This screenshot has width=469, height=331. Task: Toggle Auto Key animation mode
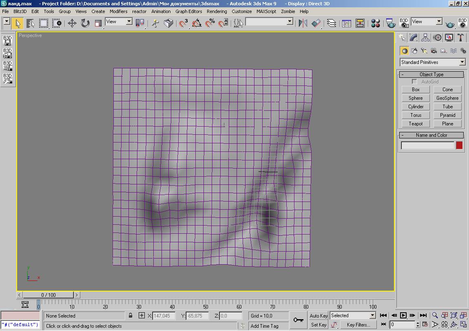[x=318, y=316]
